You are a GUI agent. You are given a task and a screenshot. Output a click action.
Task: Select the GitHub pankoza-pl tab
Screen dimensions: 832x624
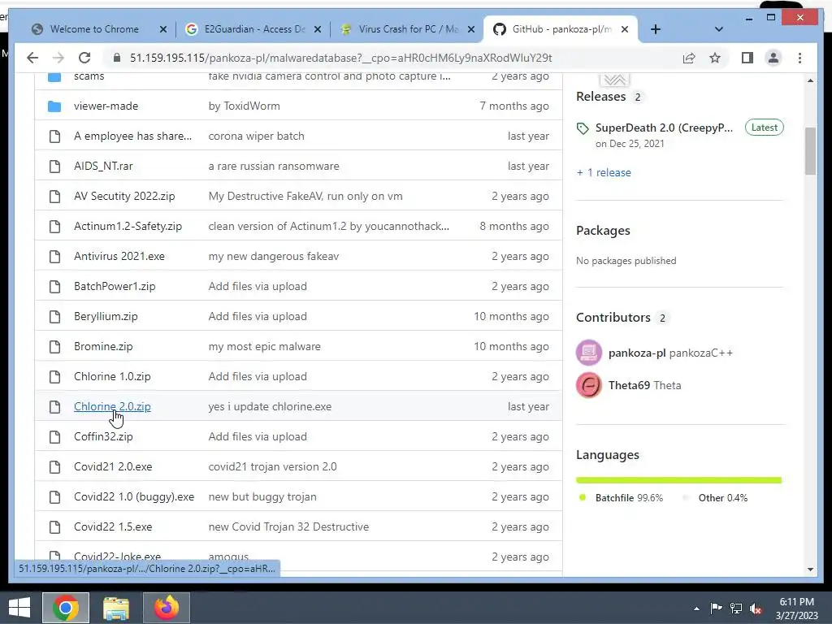561,29
